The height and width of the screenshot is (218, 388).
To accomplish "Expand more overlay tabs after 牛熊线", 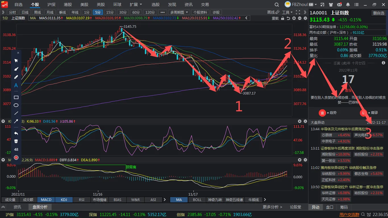I will 265,200.
